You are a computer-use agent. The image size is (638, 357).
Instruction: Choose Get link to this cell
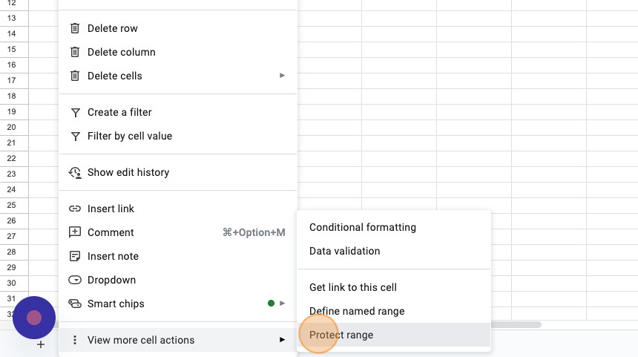click(x=394, y=287)
